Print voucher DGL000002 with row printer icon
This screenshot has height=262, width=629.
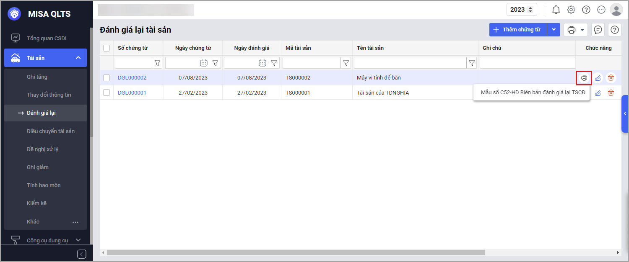pos(584,78)
